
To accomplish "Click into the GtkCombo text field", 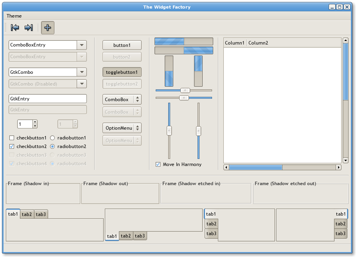I will tap(43, 72).
